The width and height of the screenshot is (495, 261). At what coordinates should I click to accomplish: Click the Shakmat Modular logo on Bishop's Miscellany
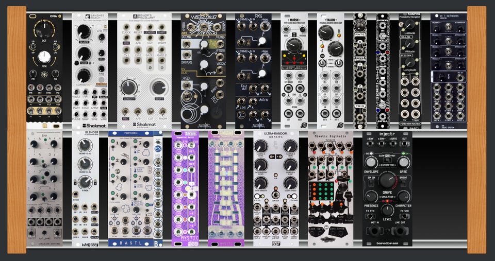144,125
